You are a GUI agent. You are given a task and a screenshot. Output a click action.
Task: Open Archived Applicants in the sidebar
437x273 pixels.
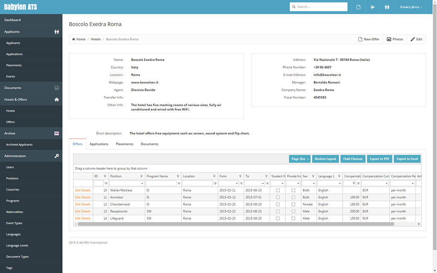[31, 145]
